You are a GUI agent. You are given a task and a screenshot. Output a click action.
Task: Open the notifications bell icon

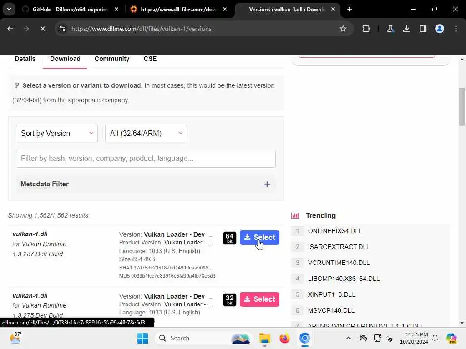[x=435, y=338]
